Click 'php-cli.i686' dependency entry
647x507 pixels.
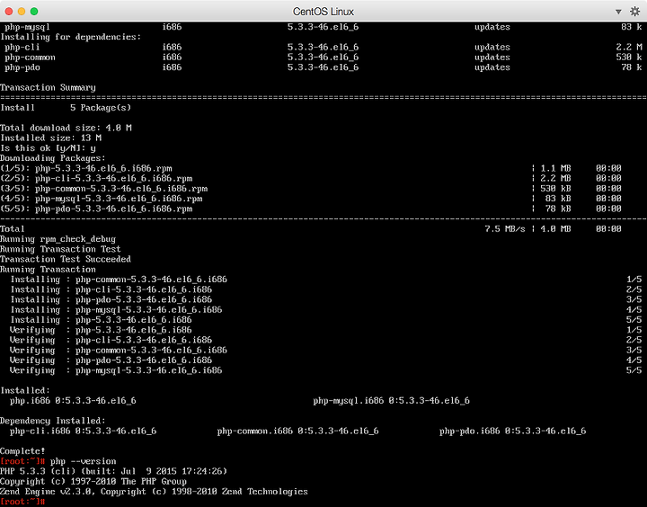coord(83,431)
